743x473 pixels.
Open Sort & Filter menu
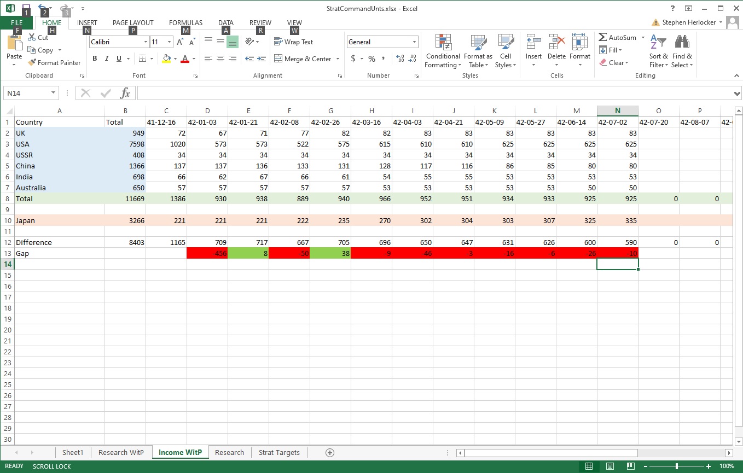click(659, 51)
